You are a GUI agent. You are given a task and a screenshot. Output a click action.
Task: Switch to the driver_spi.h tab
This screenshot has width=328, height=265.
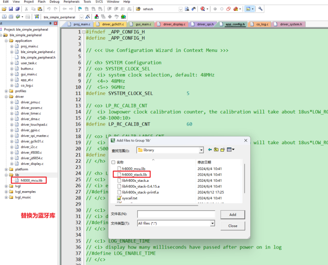click(x=203, y=24)
